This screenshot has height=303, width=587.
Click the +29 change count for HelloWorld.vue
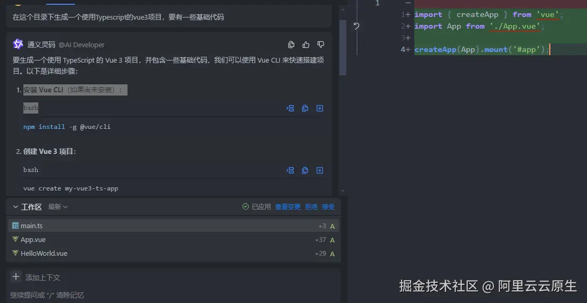click(x=320, y=254)
